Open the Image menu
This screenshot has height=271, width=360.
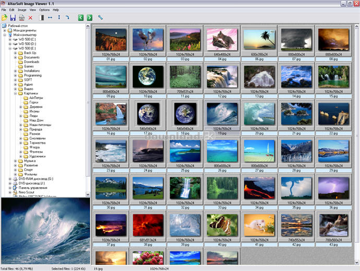[22, 10]
